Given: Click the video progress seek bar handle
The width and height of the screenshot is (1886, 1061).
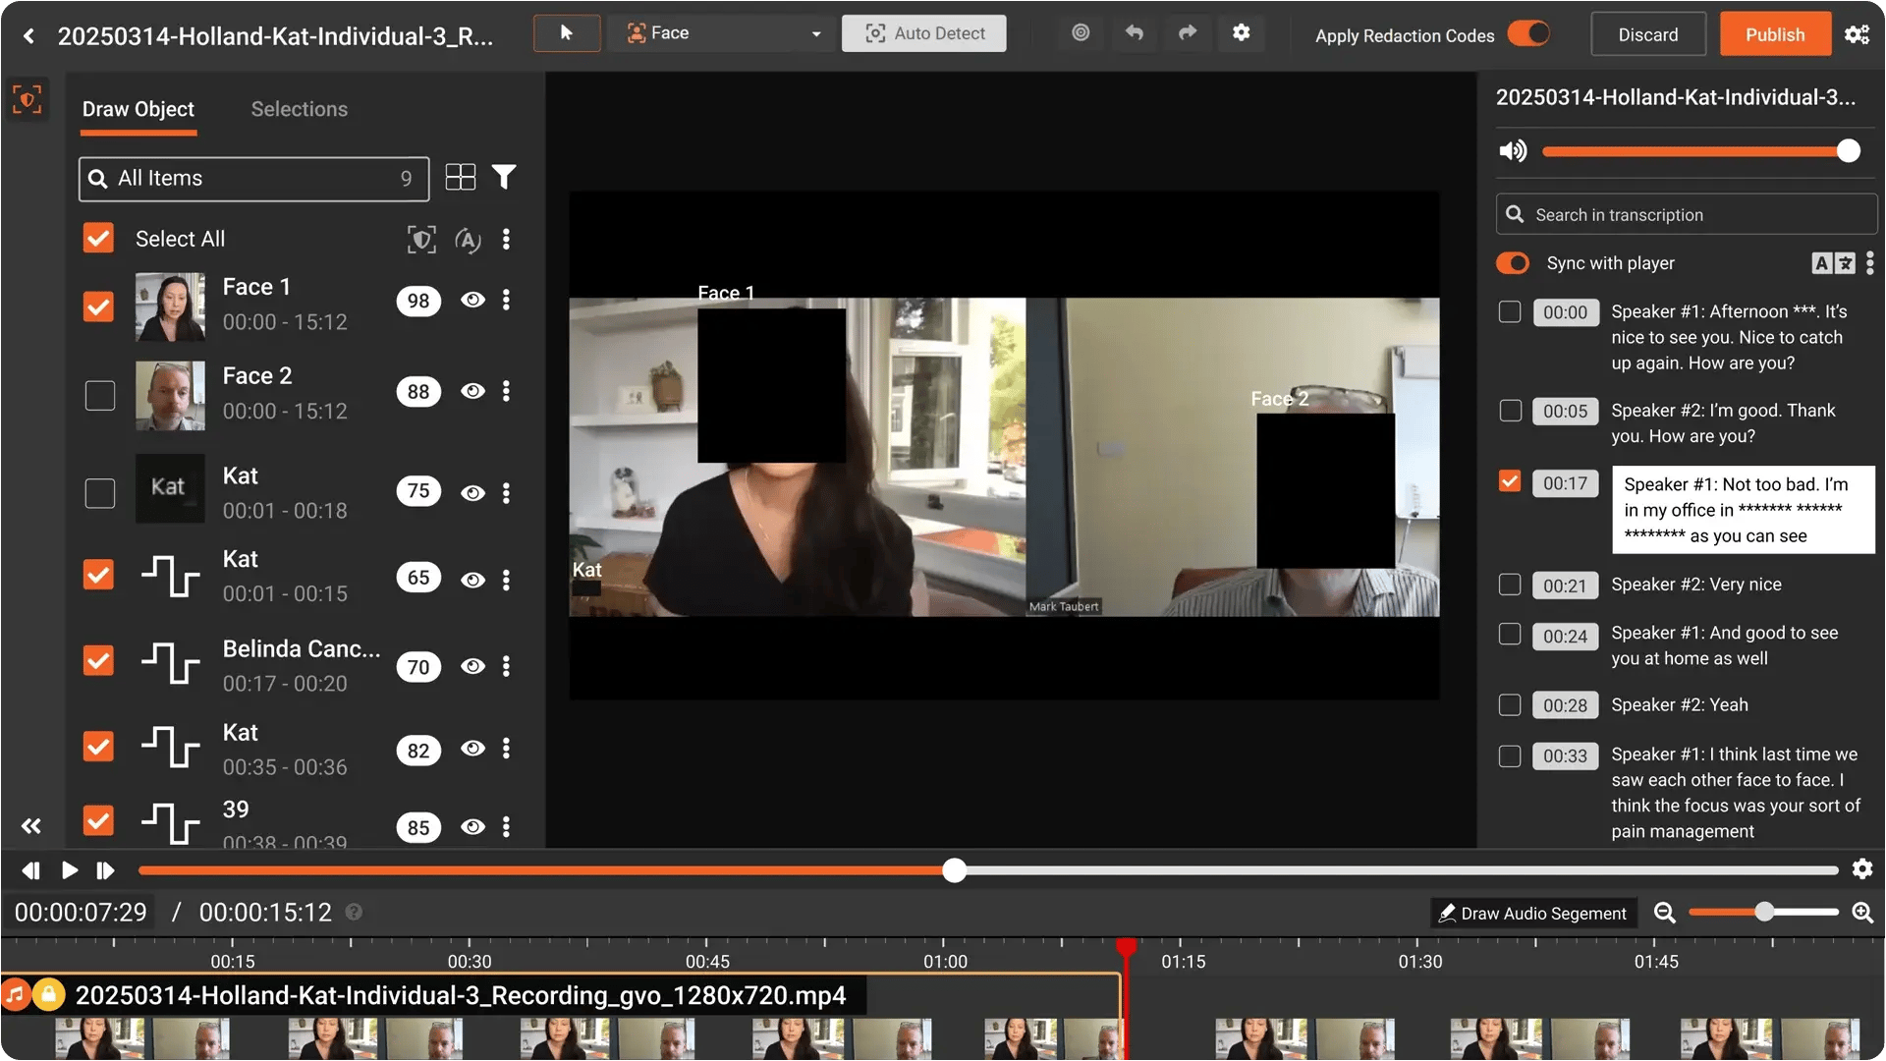Looking at the screenshot, I should point(954,870).
